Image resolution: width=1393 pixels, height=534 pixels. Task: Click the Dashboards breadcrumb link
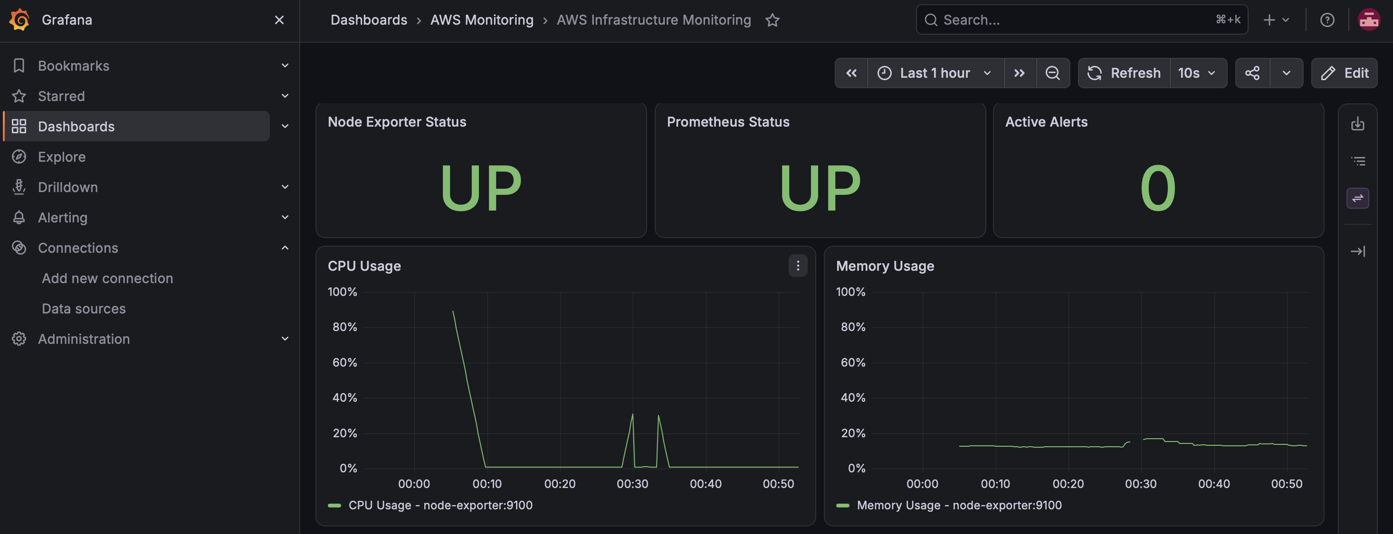(369, 20)
